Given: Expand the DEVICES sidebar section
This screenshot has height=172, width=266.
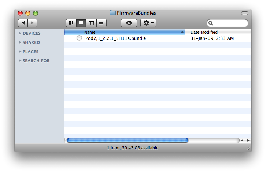Looking at the screenshot, I should [x=20, y=33].
